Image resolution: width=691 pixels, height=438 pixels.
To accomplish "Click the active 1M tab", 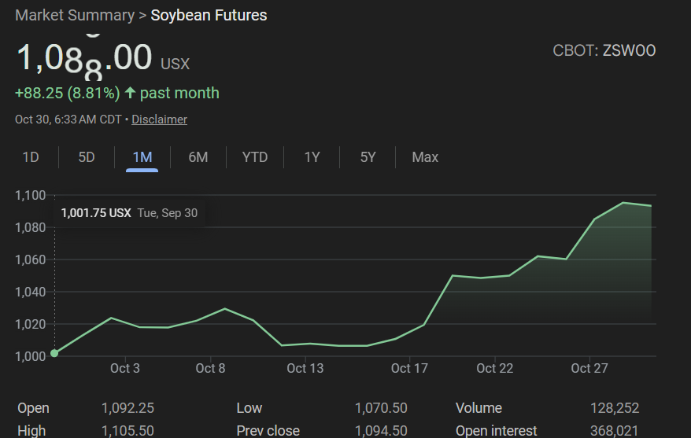I will (x=142, y=157).
